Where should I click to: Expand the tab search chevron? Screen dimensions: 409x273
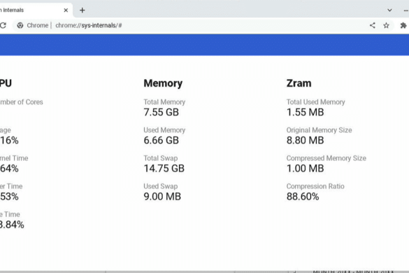pyautogui.click(x=389, y=10)
